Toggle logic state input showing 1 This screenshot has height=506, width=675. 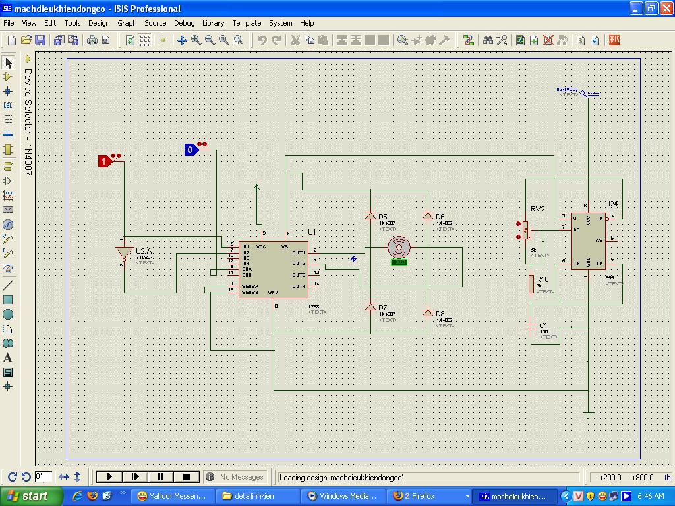pyautogui.click(x=104, y=161)
